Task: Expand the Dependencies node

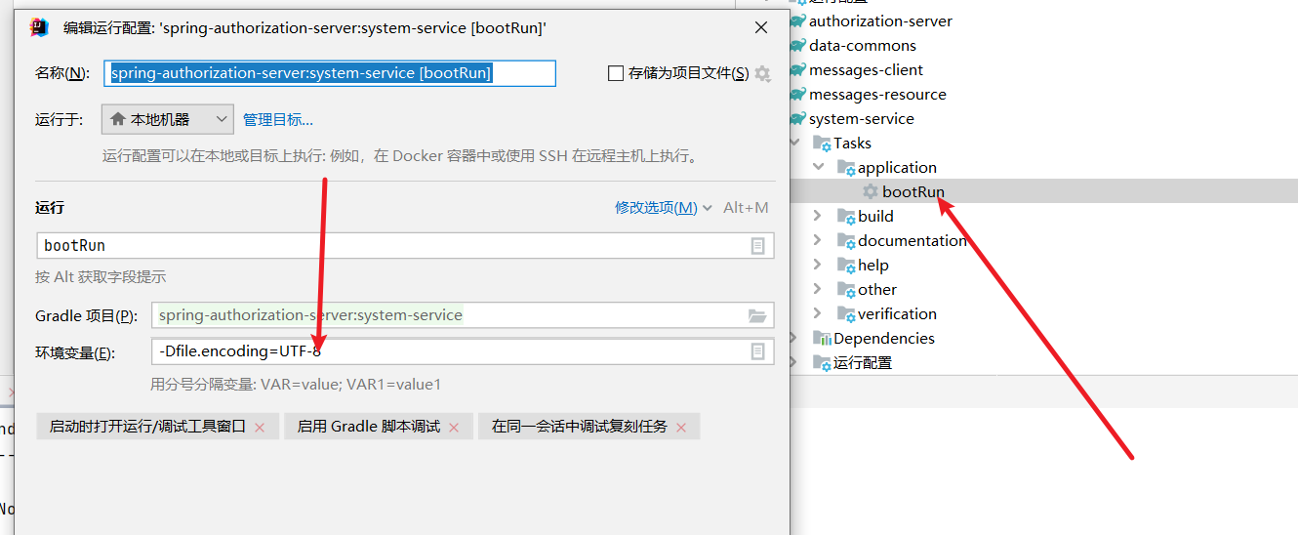Action: click(793, 338)
